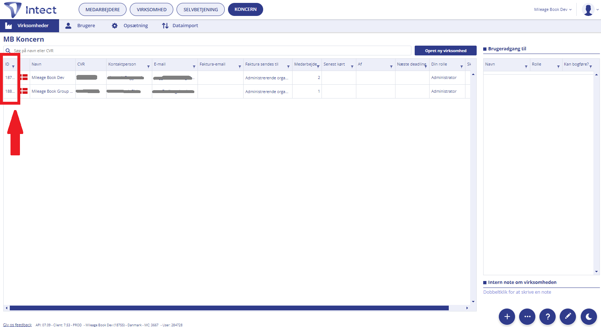Focus the Søg på navn eller CVR field

coord(207,51)
